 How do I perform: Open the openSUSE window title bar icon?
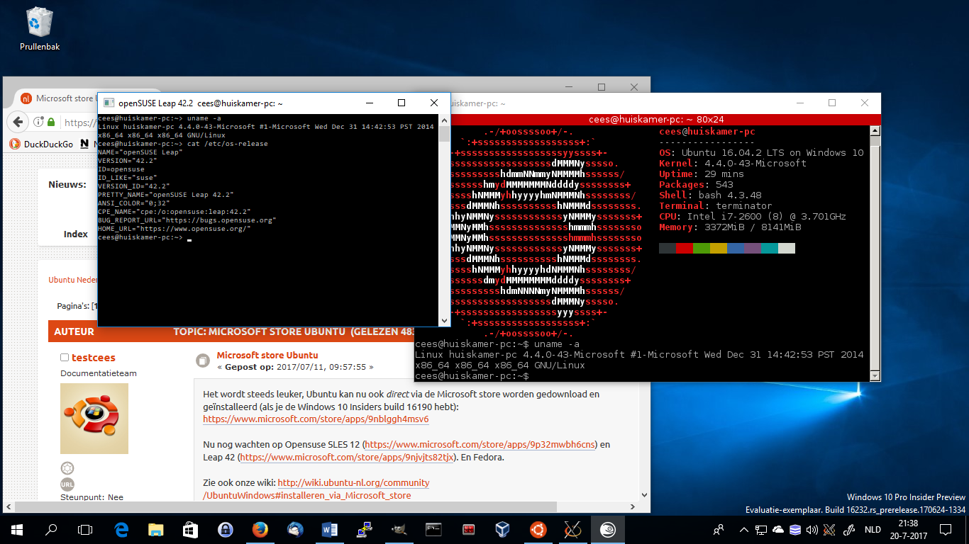pos(109,103)
